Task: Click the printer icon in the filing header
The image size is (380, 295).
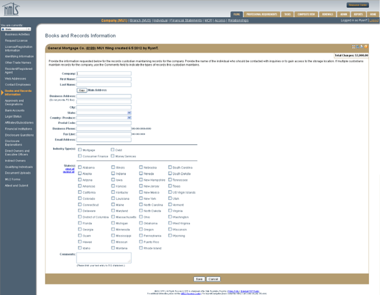Action: pos(362,47)
